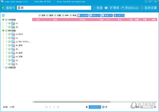Click the d:\ folder icon under 本地磁盘
The height and width of the screenshot is (112, 159).
[13, 27]
